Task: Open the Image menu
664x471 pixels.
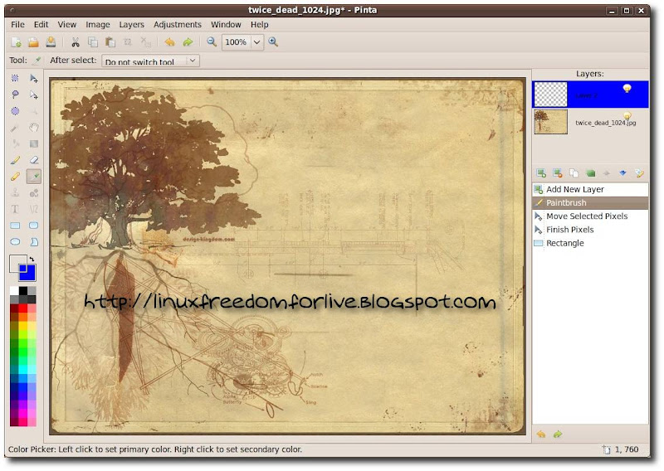Action: click(98, 25)
